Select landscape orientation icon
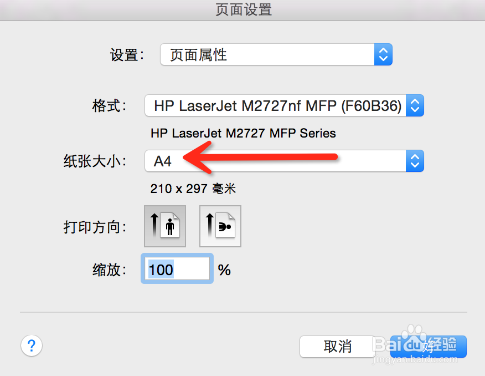 pos(220,226)
